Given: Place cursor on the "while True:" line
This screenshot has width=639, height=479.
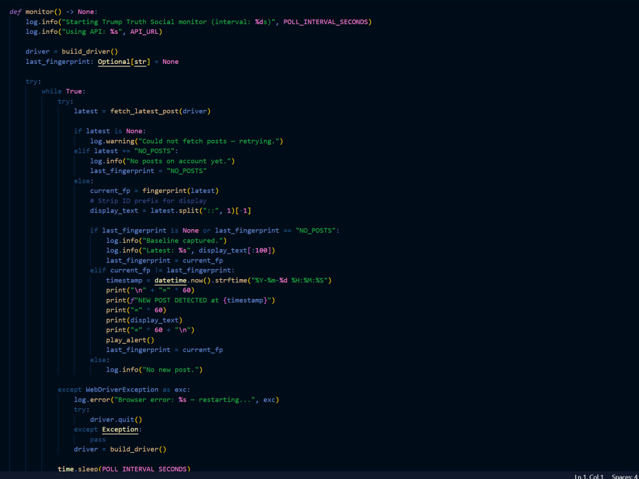Looking at the screenshot, I should (x=63, y=91).
